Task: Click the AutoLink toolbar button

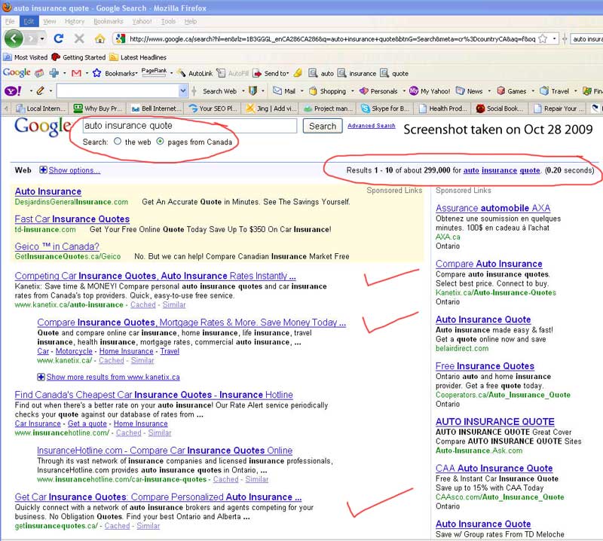Action: point(194,74)
